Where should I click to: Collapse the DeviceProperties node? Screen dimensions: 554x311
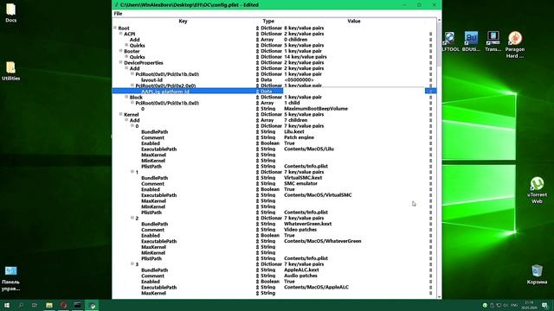[x=121, y=62]
